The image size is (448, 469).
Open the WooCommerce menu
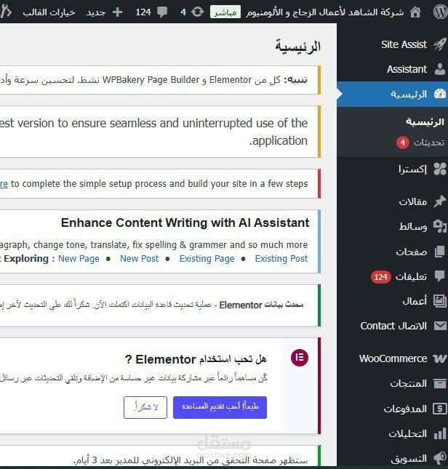click(x=393, y=358)
